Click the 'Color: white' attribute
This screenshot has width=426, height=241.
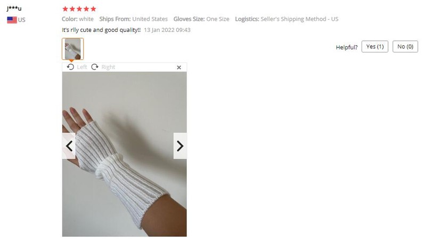[x=78, y=19]
